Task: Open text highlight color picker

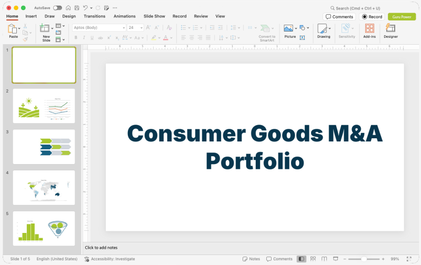Action: coord(159,38)
